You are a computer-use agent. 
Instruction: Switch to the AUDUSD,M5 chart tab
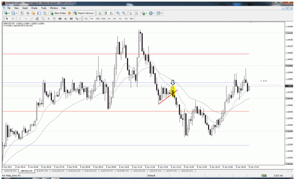[58, 171]
